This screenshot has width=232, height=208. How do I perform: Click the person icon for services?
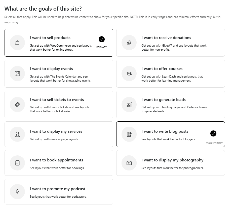pos(17,134)
